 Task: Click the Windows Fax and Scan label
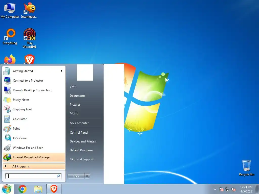click(28, 148)
